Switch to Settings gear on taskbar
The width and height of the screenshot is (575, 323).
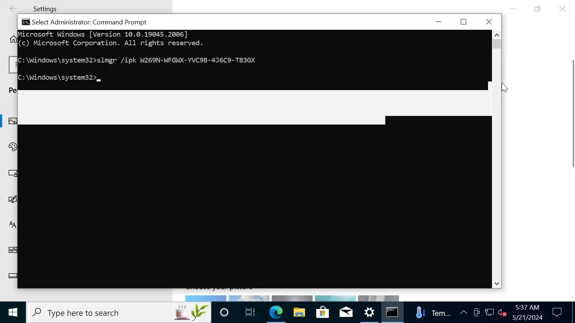tap(369, 313)
